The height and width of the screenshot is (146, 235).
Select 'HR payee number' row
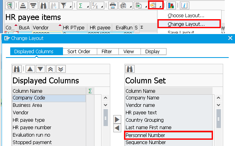(49, 128)
